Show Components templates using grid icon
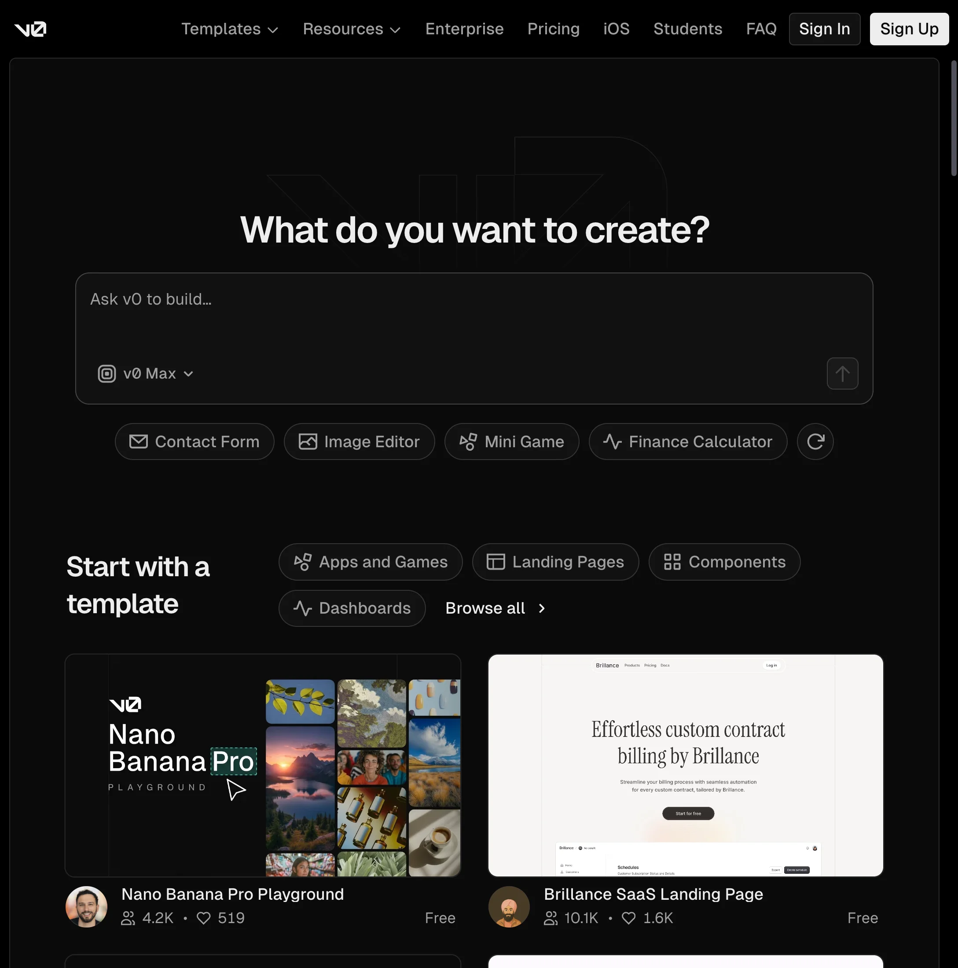The height and width of the screenshot is (968, 958). point(724,562)
